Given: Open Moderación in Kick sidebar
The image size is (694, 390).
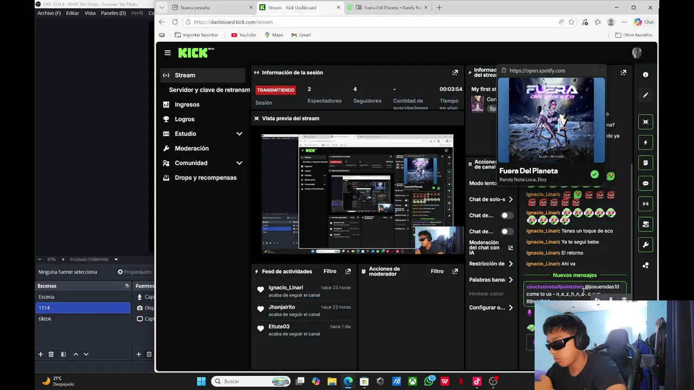Looking at the screenshot, I should click(x=191, y=148).
